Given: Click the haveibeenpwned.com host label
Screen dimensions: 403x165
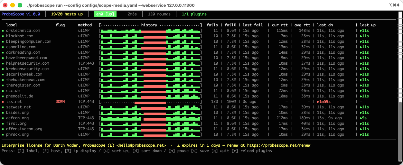Looking at the screenshot, I should pyautogui.click(x=26, y=58).
